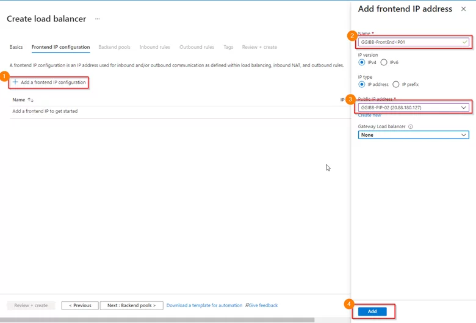Open the Public IP address dropdown
Image resolution: width=476 pixels, height=323 pixels.
pos(413,107)
